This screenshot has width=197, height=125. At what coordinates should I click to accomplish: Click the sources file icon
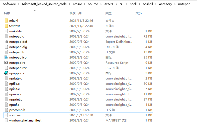pyautogui.click(x=6, y=115)
